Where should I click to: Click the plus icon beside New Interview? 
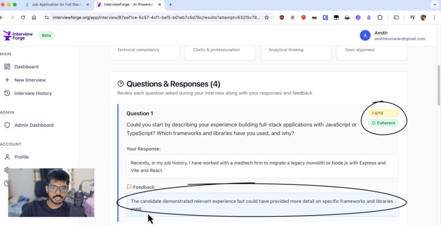tap(7, 80)
